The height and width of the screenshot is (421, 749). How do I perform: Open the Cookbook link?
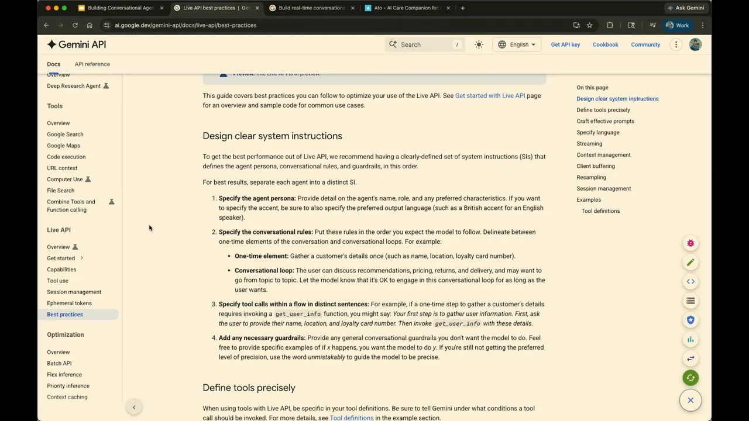tap(605, 44)
